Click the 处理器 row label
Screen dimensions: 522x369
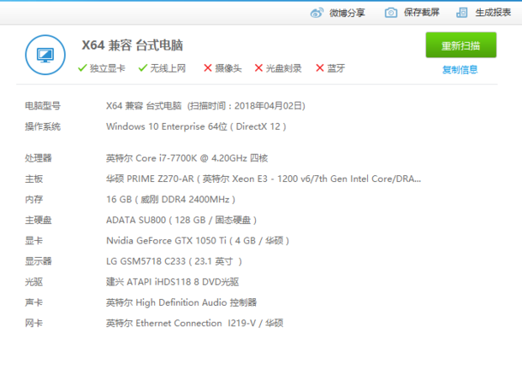pos(38,158)
